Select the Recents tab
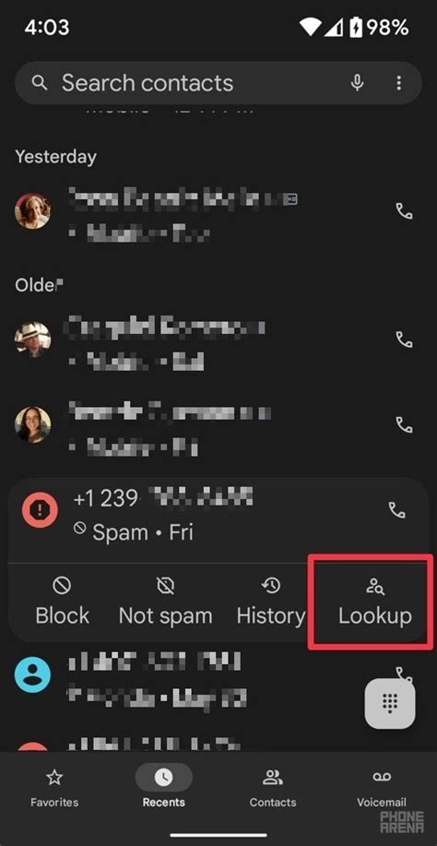This screenshot has width=437, height=846. [164, 787]
